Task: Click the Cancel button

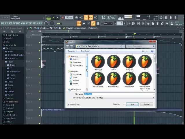Action: pyautogui.click(x=147, y=104)
